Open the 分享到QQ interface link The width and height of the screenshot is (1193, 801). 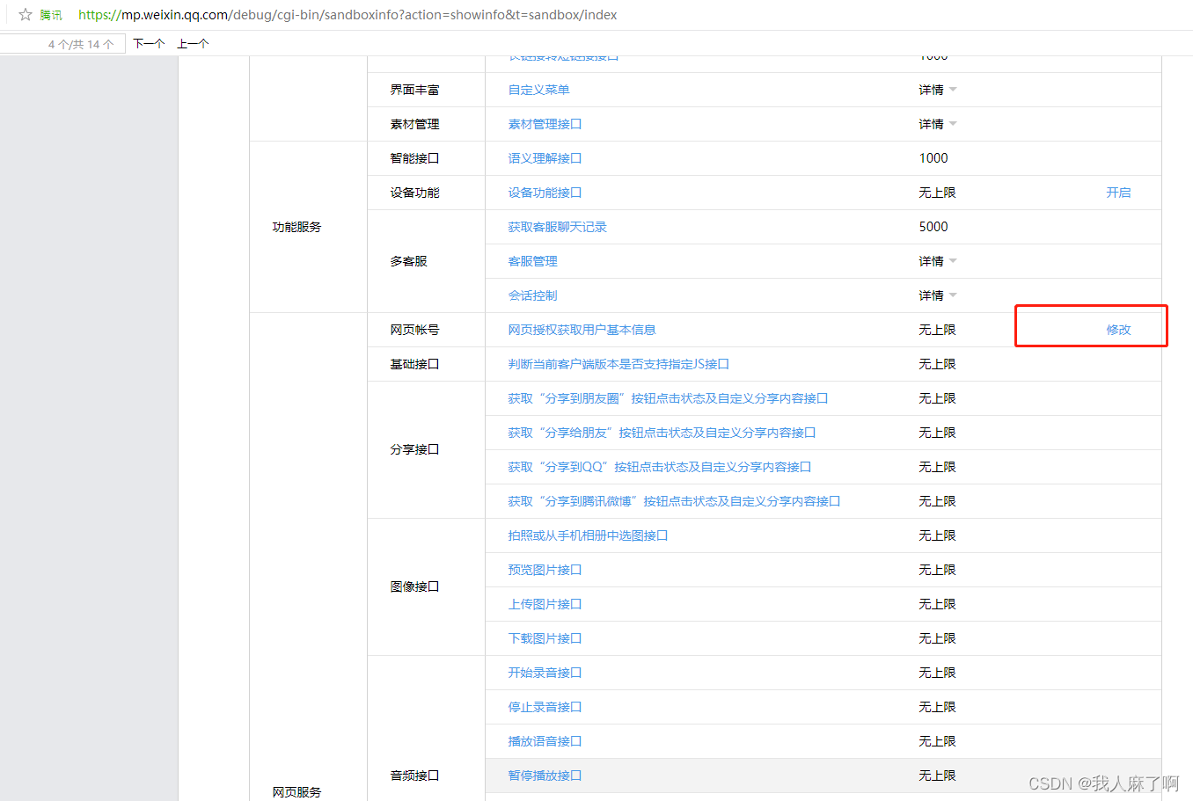coord(660,467)
